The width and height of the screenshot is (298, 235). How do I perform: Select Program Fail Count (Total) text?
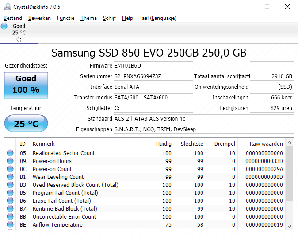[x=65, y=193]
